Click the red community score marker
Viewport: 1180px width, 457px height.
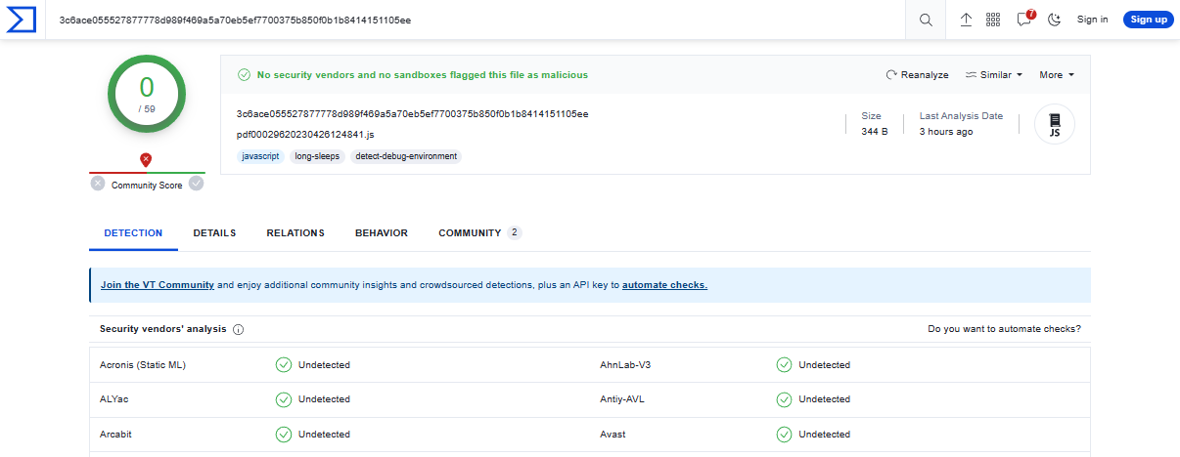tap(146, 159)
